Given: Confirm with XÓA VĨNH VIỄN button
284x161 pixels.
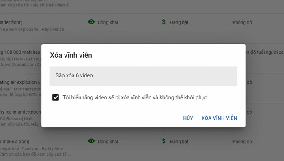Looking at the screenshot, I should (219, 118).
